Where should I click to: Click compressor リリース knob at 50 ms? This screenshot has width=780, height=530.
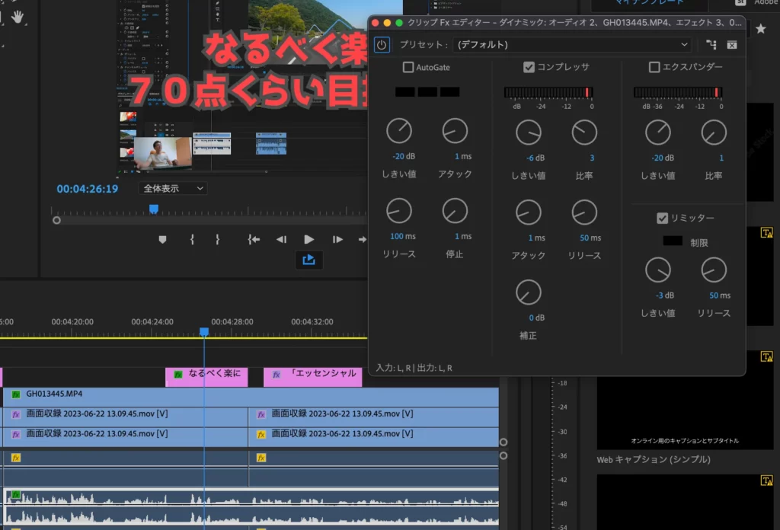click(584, 212)
